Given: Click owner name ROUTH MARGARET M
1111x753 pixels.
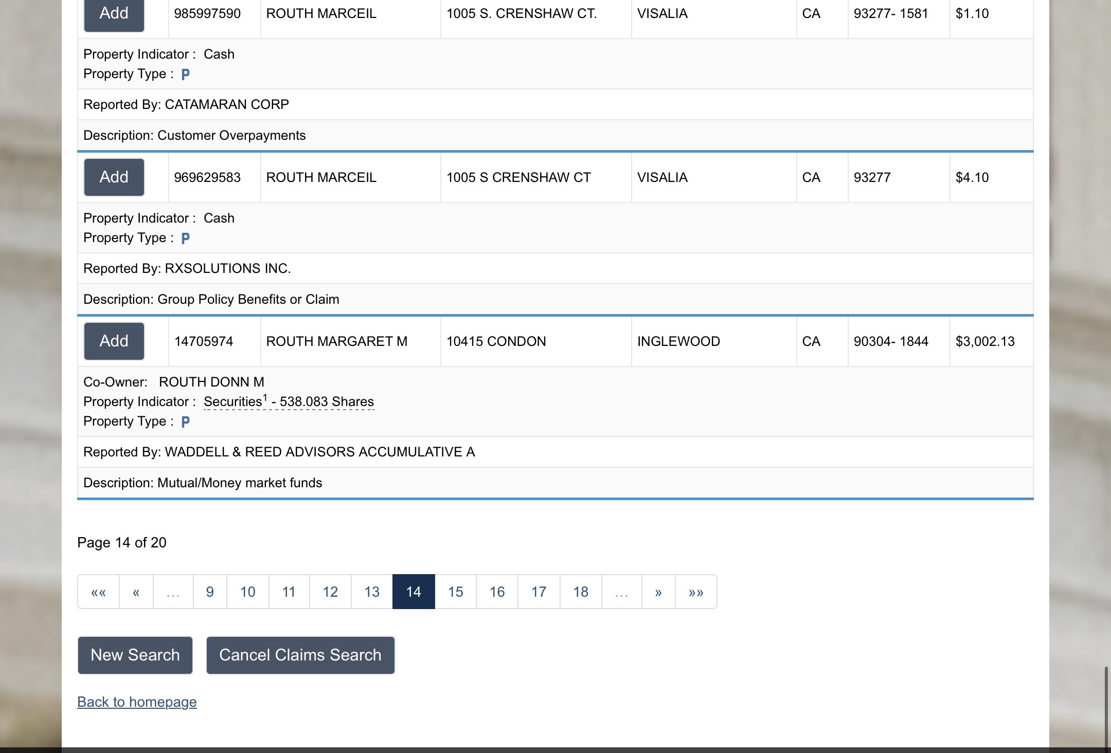Looking at the screenshot, I should [x=336, y=341].
